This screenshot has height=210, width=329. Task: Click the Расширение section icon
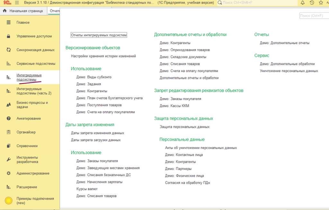(9, 187)
